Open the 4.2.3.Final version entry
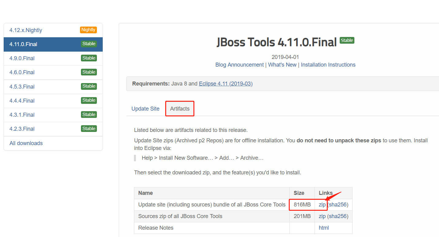The image size is (439, 237). (53, 129)
